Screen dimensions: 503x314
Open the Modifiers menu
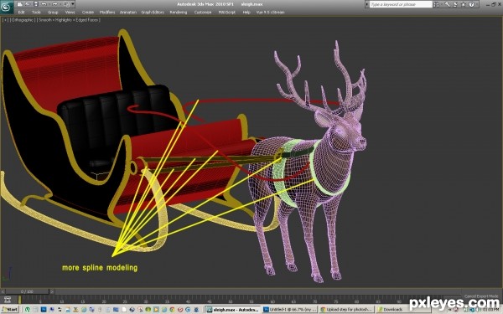pyautogui.click(x=107, y=13)
